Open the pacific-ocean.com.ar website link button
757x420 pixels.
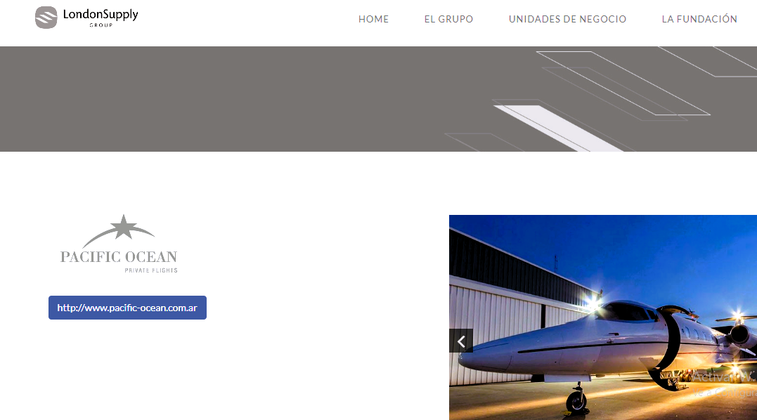127,308
